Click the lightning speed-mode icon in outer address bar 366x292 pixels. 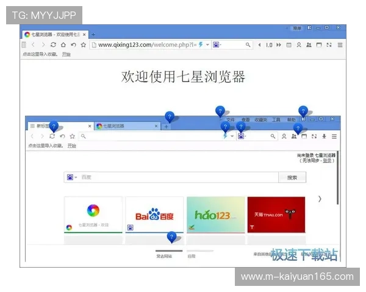[201, 44]
